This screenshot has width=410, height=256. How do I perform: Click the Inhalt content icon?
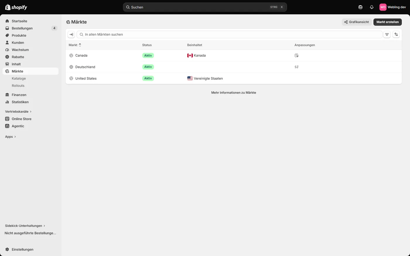(x=7, y=64)
